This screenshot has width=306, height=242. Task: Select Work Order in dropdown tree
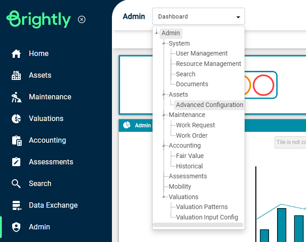192,135
